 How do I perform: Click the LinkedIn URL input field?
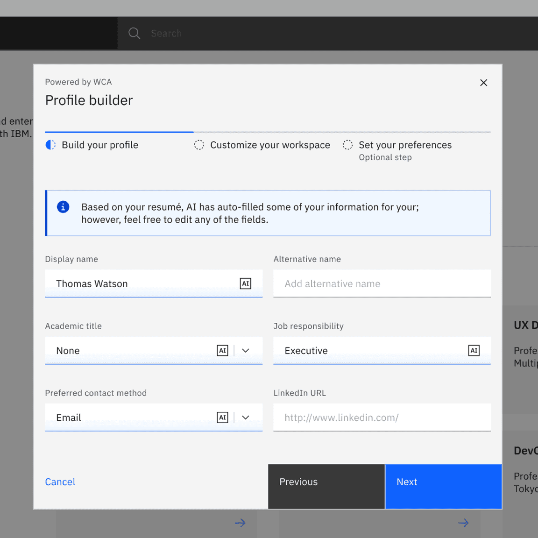382,418
